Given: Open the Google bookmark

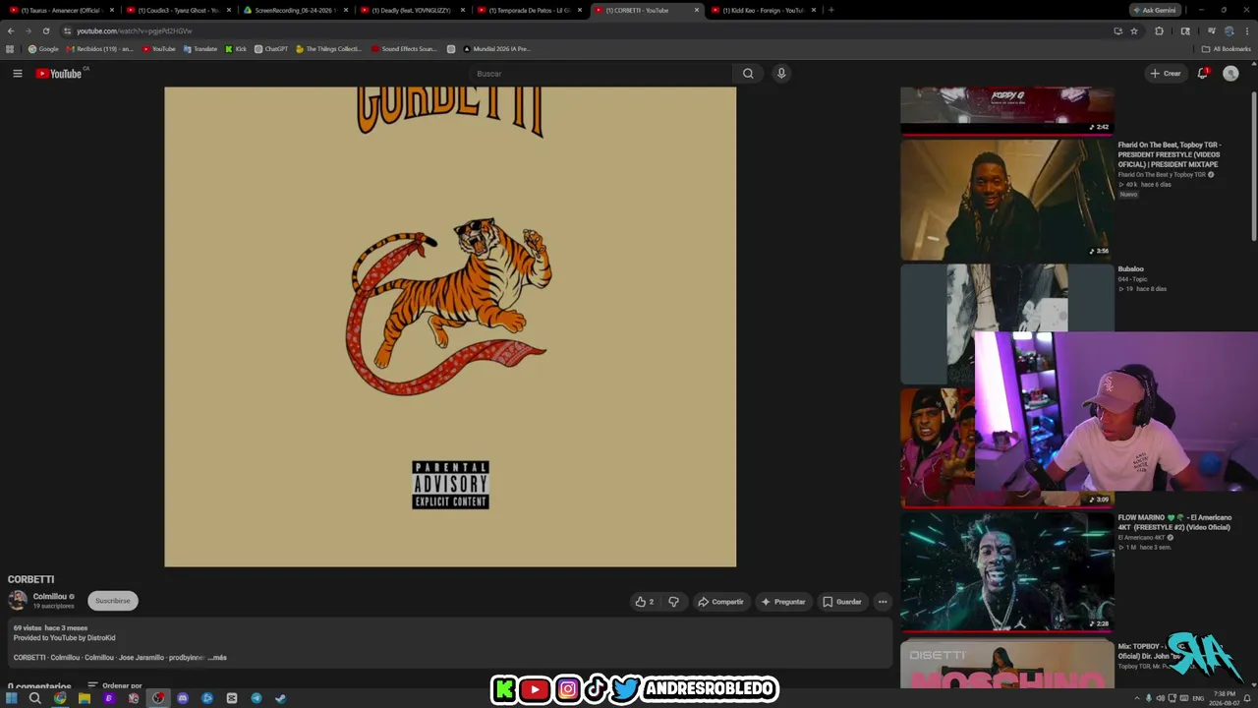Looking at the screenshot, I should point(43,49).
